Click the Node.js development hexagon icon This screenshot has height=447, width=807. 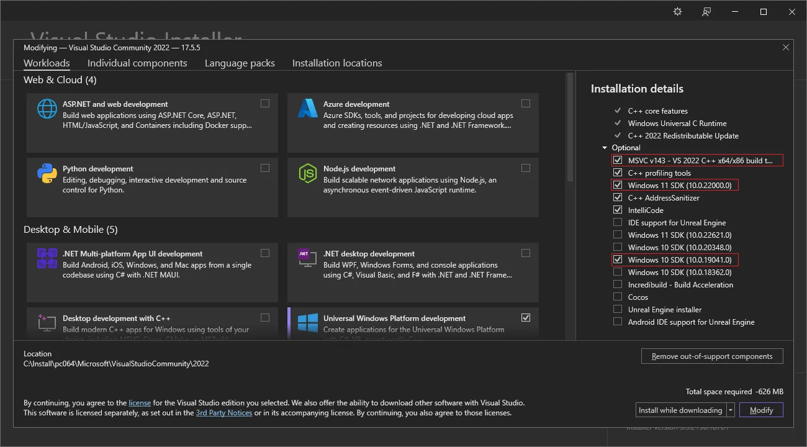click(x=308, y=173)
